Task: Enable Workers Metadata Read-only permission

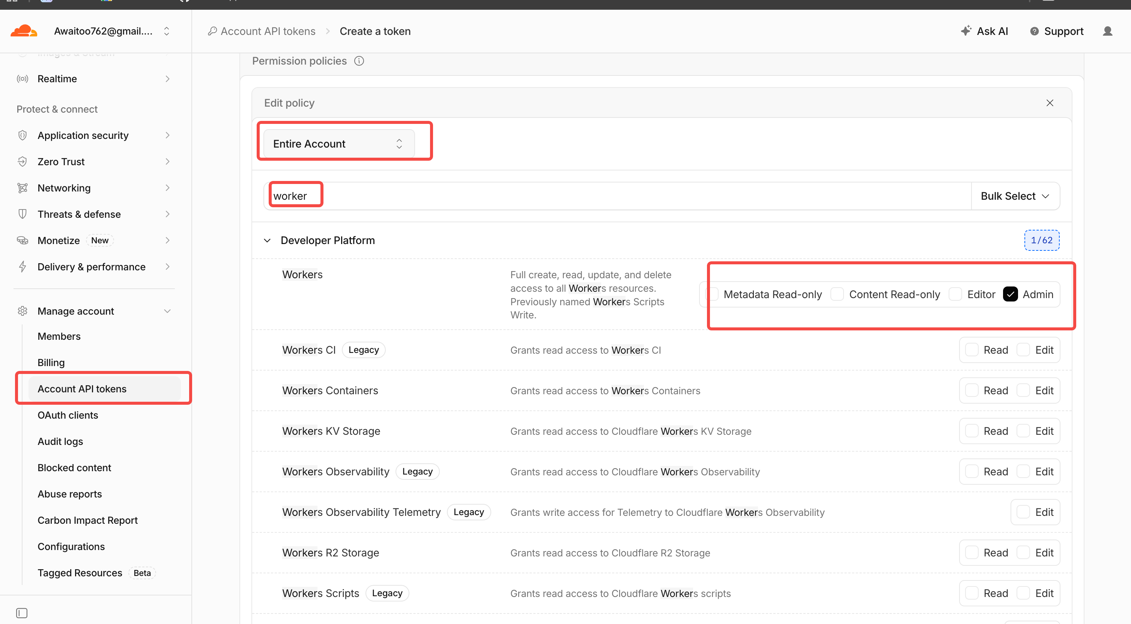Action: tap(712, 294)
